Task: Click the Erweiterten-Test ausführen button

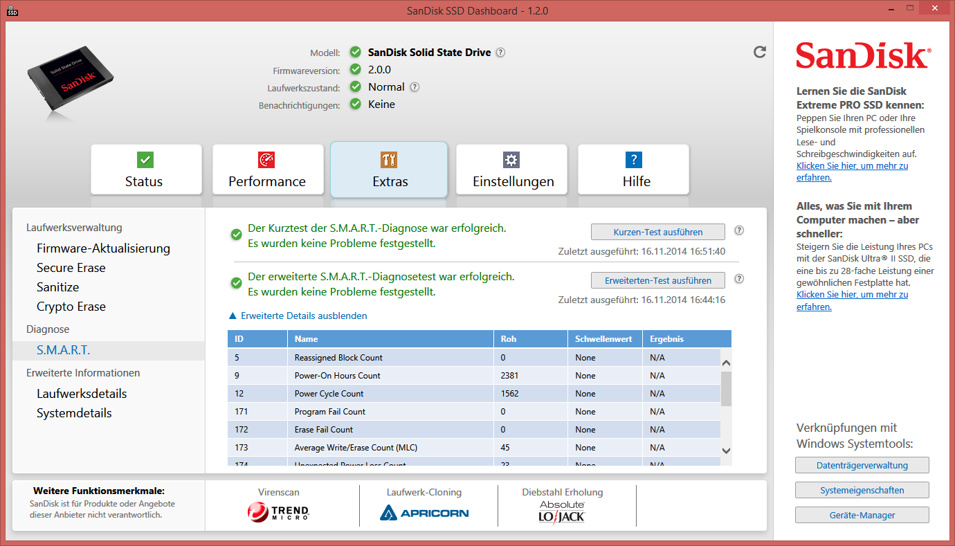Action: point(658,280)
